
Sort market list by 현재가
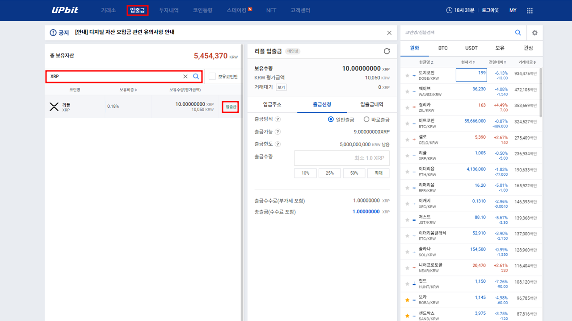coord(468,62)
